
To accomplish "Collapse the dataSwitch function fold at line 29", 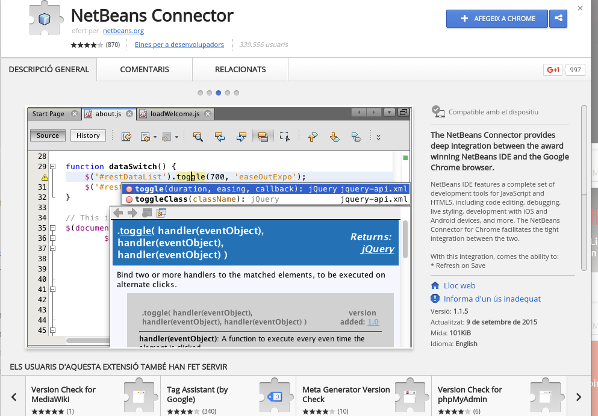I will (x=53, y=167).
